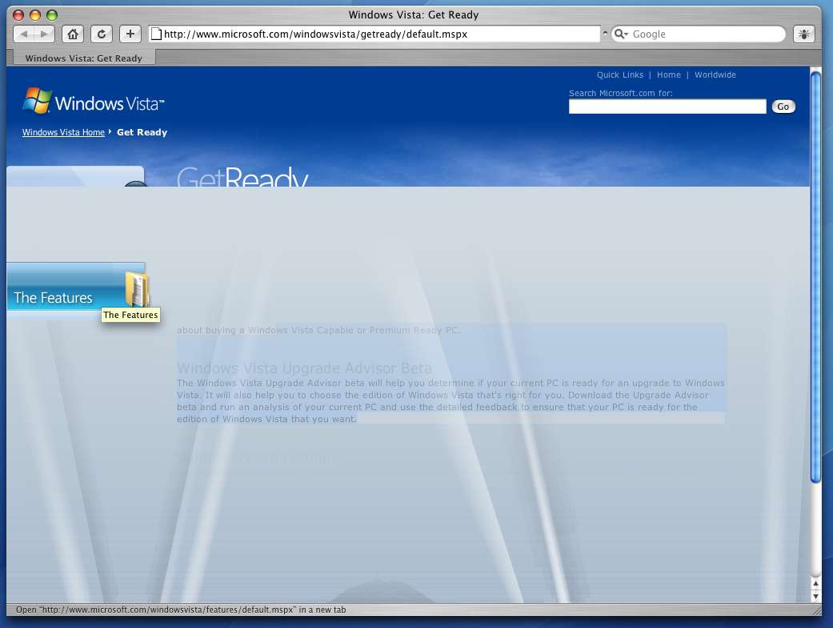The width and height of the screenshot is (833, 628).
Task: Click the Windows Vista logo
Action: coord(94,101)
